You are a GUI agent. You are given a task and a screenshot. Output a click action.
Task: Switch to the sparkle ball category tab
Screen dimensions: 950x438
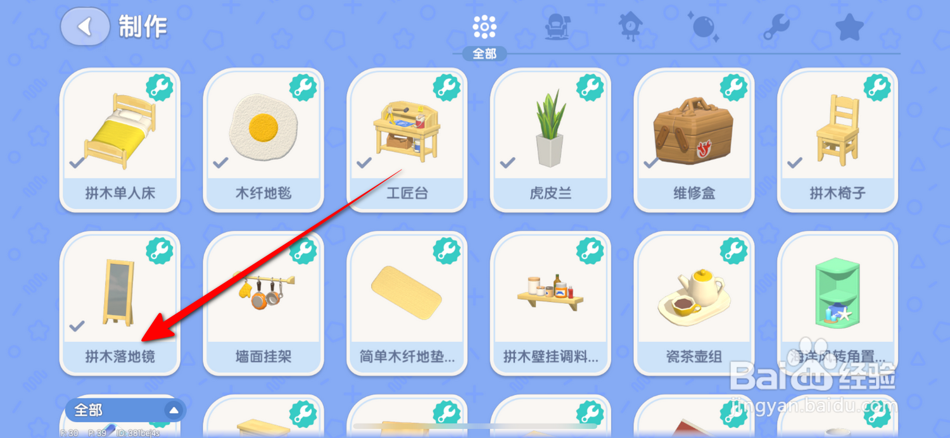(703, 27)
